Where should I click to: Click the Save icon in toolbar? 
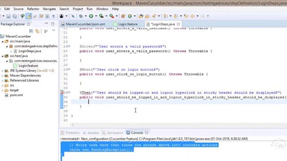click(x=9, y=16)
